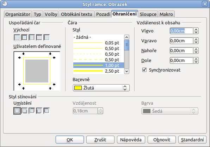Select the 2,50 pt line style
The image size is (210, 147).
coord(99,71)
